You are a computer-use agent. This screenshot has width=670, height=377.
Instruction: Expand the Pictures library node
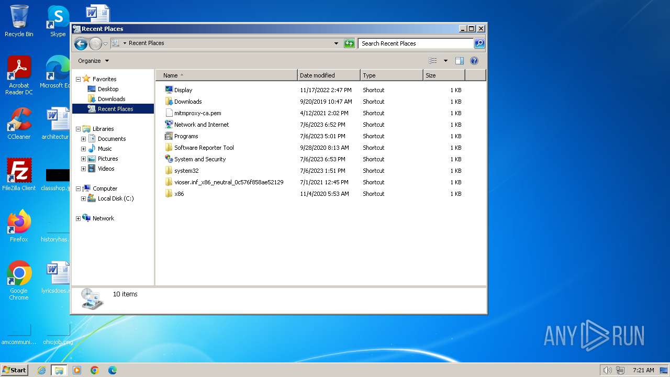83,159
